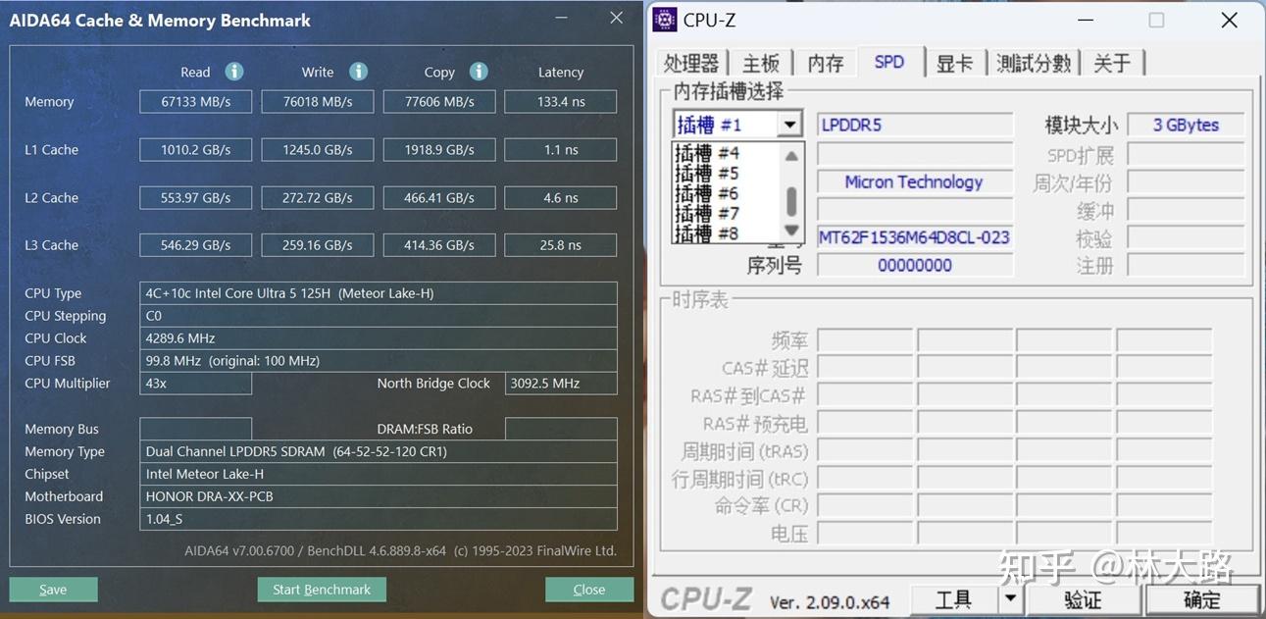The height and width of the screenshot is (619, 1266).
Task: Switch to the 处理器 tab
Action: tap(691, 63)
